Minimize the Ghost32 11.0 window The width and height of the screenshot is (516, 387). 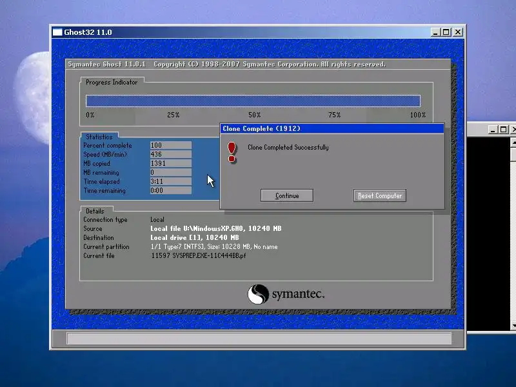pyautogui.click(x=435, y=32)
